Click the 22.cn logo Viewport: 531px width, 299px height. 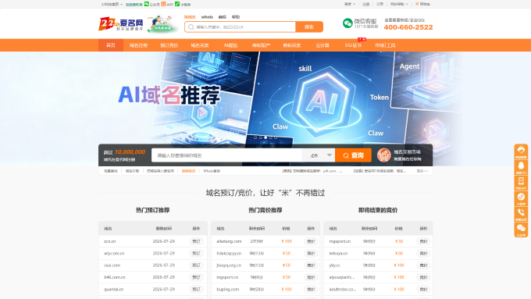[121, 23]
